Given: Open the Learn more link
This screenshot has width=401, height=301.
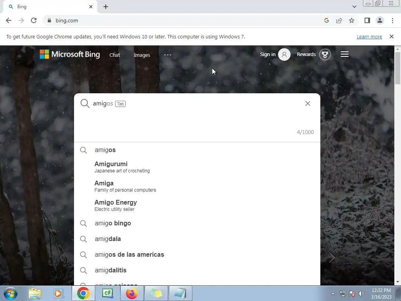Looking at the screenshot, I should [x=369, y=36].
